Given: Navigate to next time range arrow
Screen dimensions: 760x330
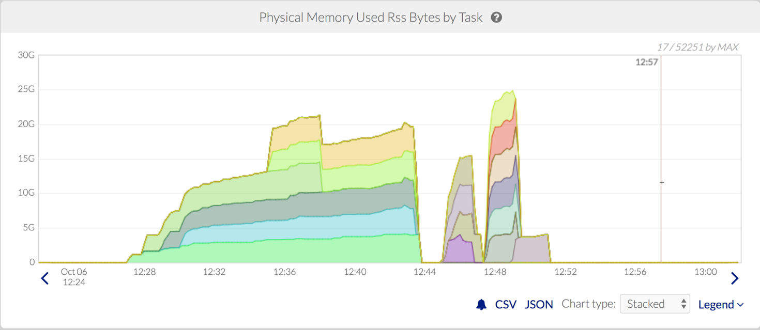Looking at the screenshot, I should [735, 278].
